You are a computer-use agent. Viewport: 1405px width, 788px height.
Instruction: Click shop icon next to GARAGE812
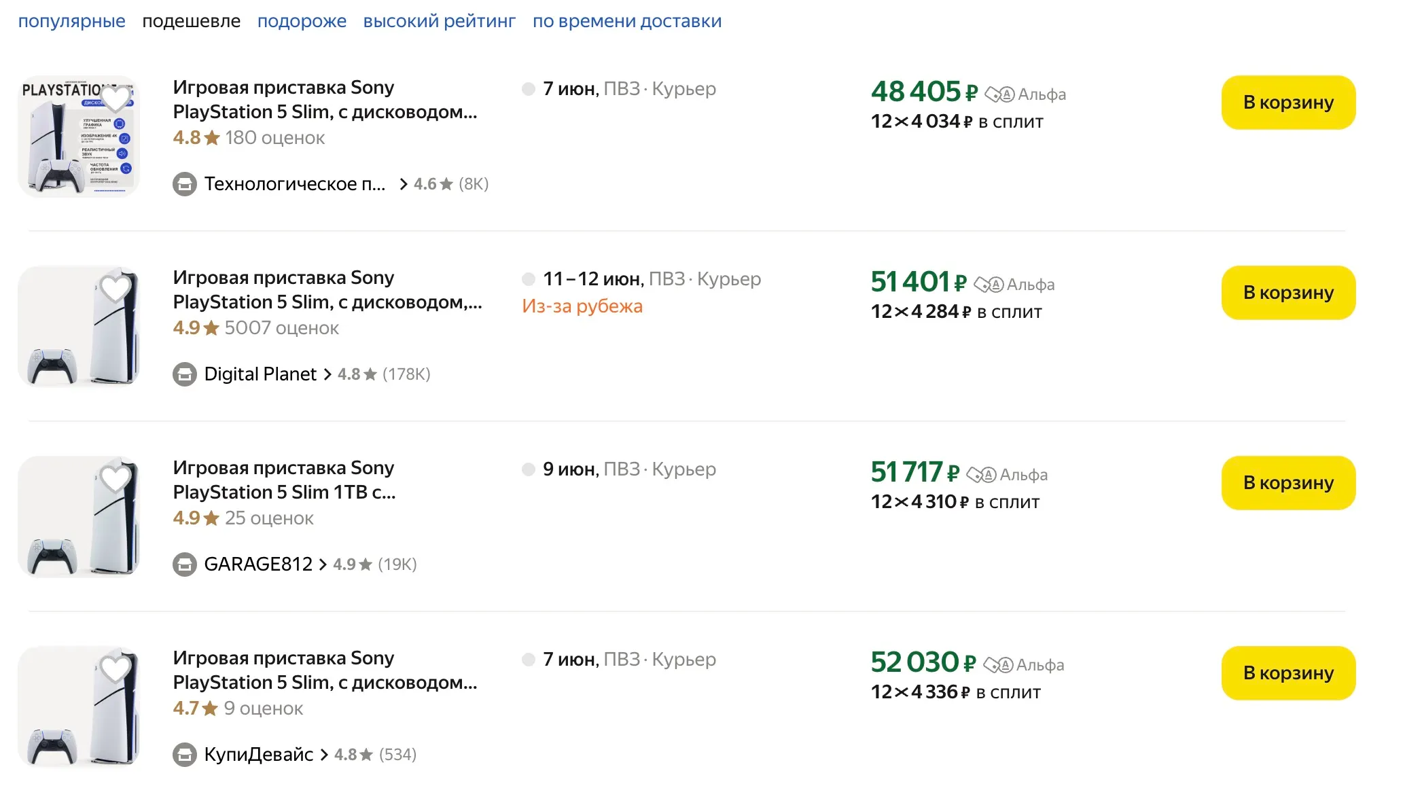pyautogui.click(x=184, y=565)
